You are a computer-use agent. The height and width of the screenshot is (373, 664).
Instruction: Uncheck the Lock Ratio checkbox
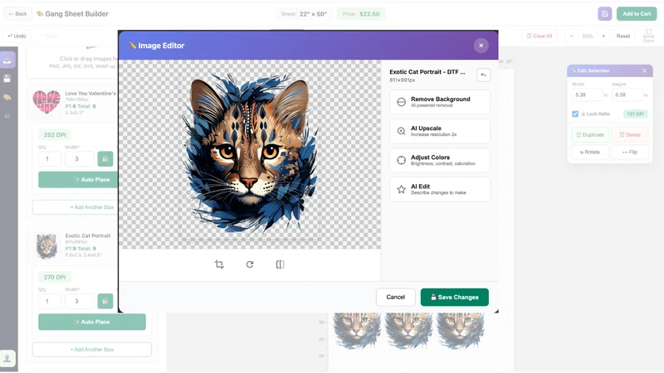click(x=575, y=114)
